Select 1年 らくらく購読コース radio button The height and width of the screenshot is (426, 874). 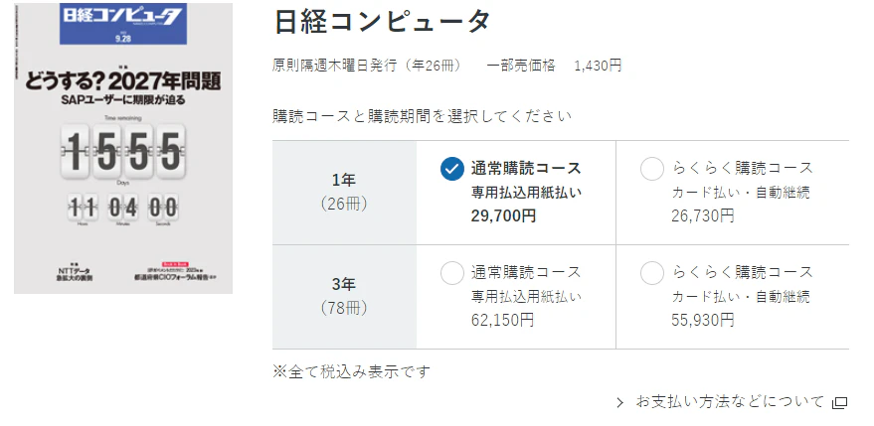point(652,169)
